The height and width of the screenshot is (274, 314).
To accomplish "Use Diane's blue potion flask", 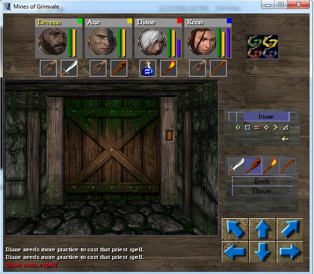I will tap(148, 68).
